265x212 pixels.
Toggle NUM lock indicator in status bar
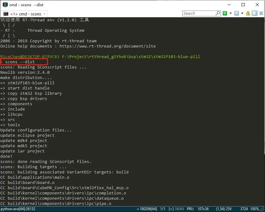point(180,209)
